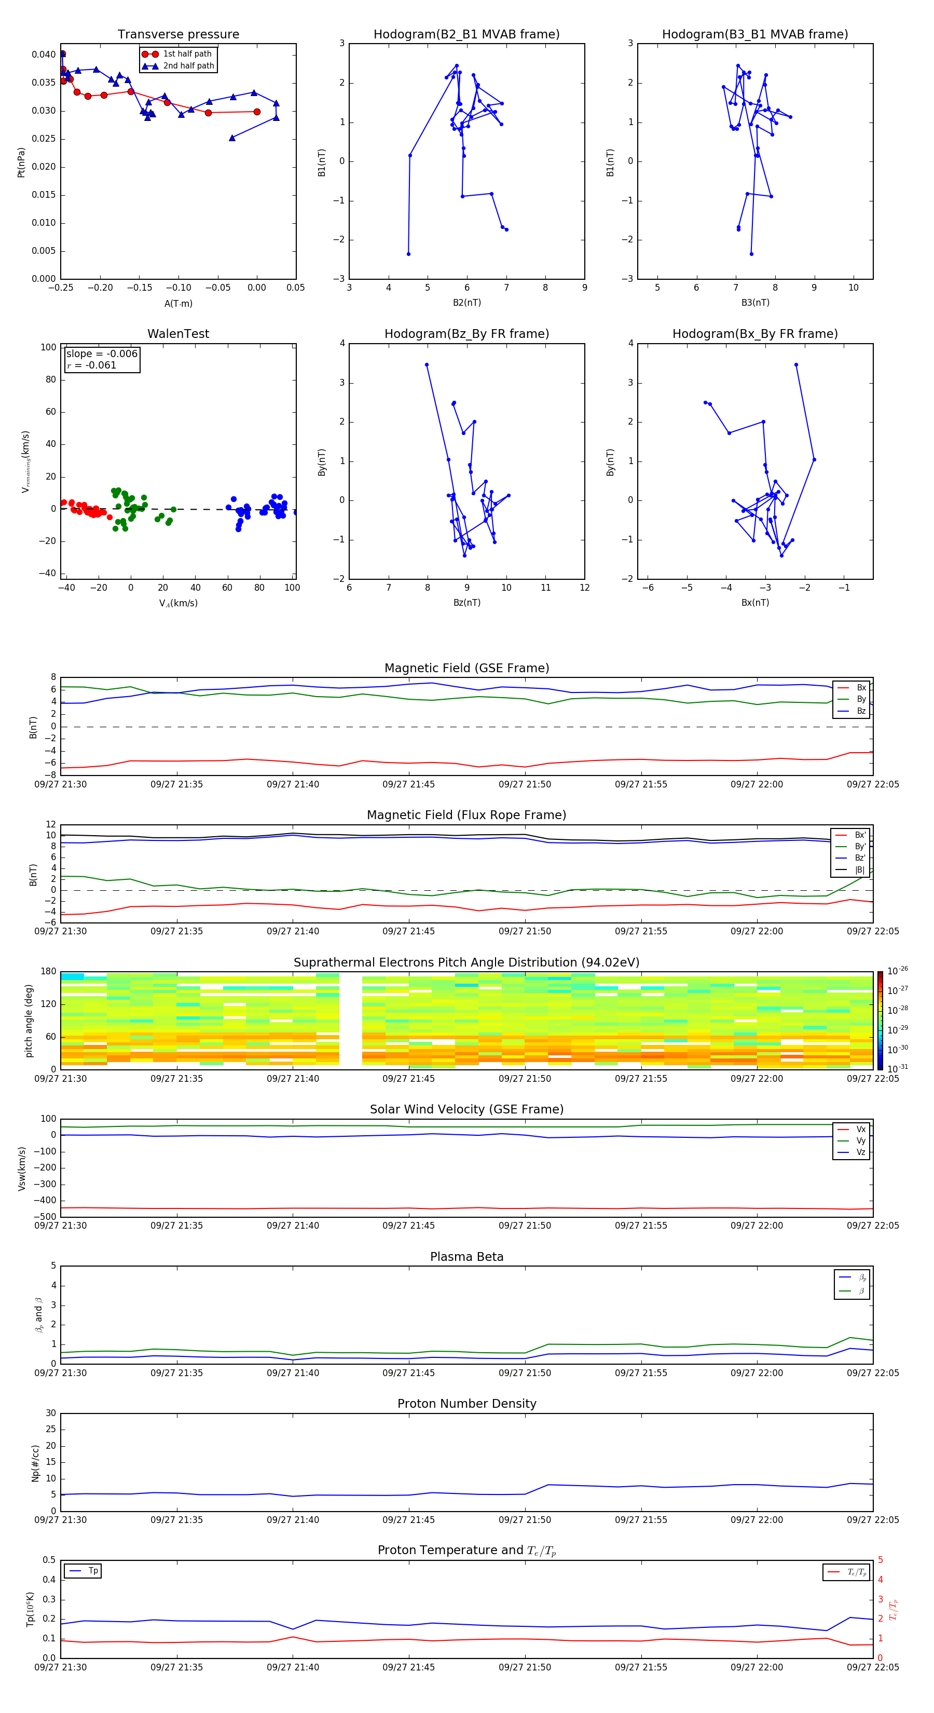This screenshot has width=934, height=1713.
Task: Click the "V_A(km/s)" axis label under WalenTest
Action: pos(178,603)
